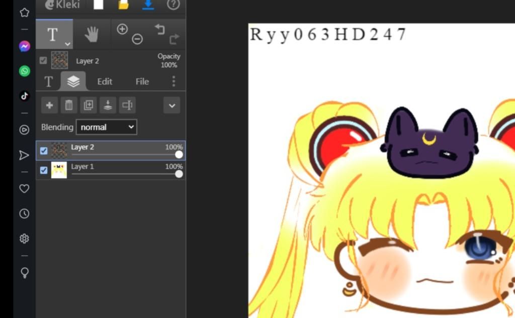
Task: Open WhatsApp in the browser sidebar
Action: click(24, 71)
